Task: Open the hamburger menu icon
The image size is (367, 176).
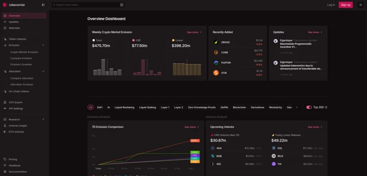Action: point(361,5)
